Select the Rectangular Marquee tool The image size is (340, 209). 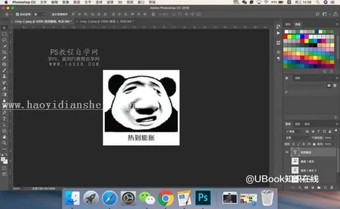coord(4,34)
